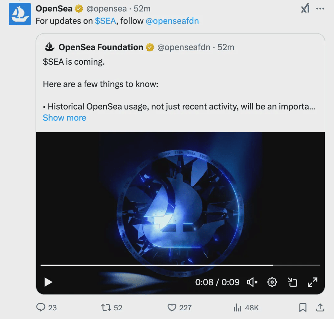Expand the video to fullscreen
The width and height of the screenshot is (334, 319).
[x=313, y=282]
